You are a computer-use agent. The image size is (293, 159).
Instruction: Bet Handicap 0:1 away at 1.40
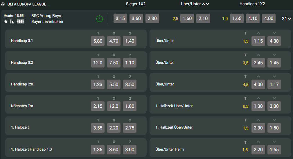pyautogui.click(x=130, y=41)
